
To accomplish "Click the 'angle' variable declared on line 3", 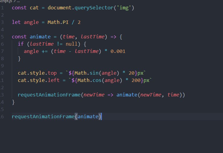I will click(31, 22).
